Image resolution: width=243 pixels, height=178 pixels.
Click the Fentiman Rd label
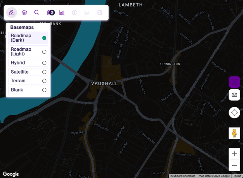pyautogui.click(x=100, y=126)
